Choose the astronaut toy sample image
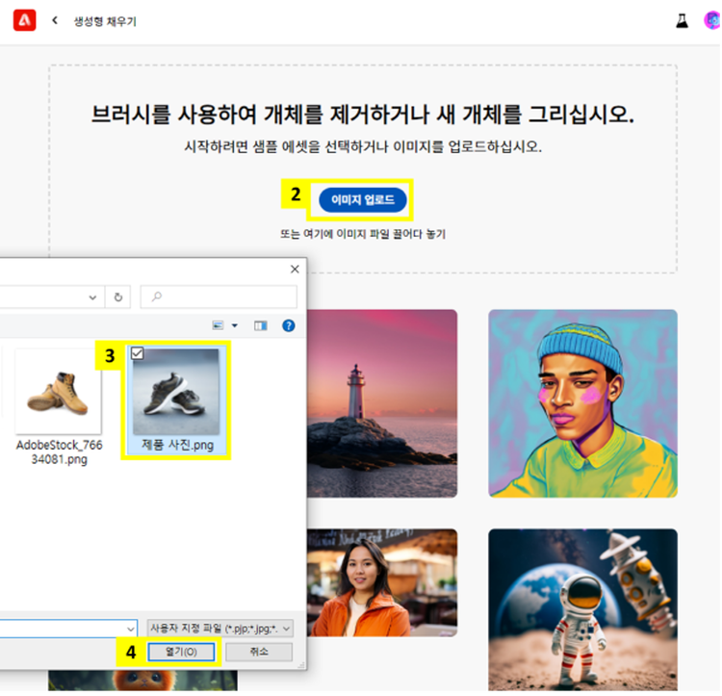Viewport: 722px width, 696px height. click(x=582, y=610)
